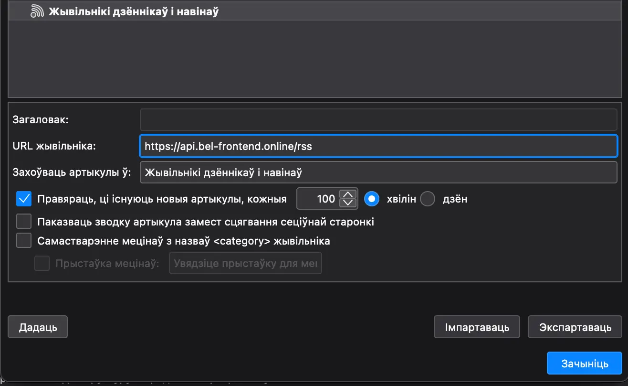Click the Зачыніць button
The image size is (628, 386).
(585, 364)
